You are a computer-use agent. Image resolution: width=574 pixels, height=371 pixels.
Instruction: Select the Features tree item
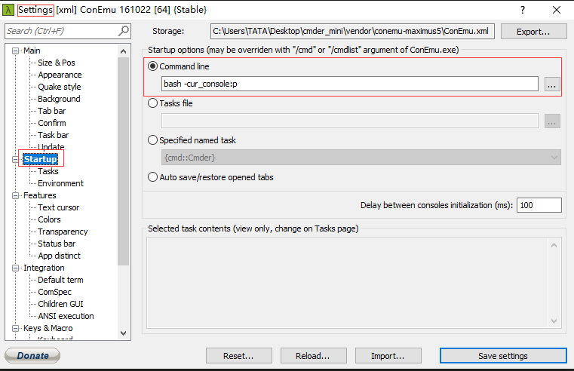point(39,196)
